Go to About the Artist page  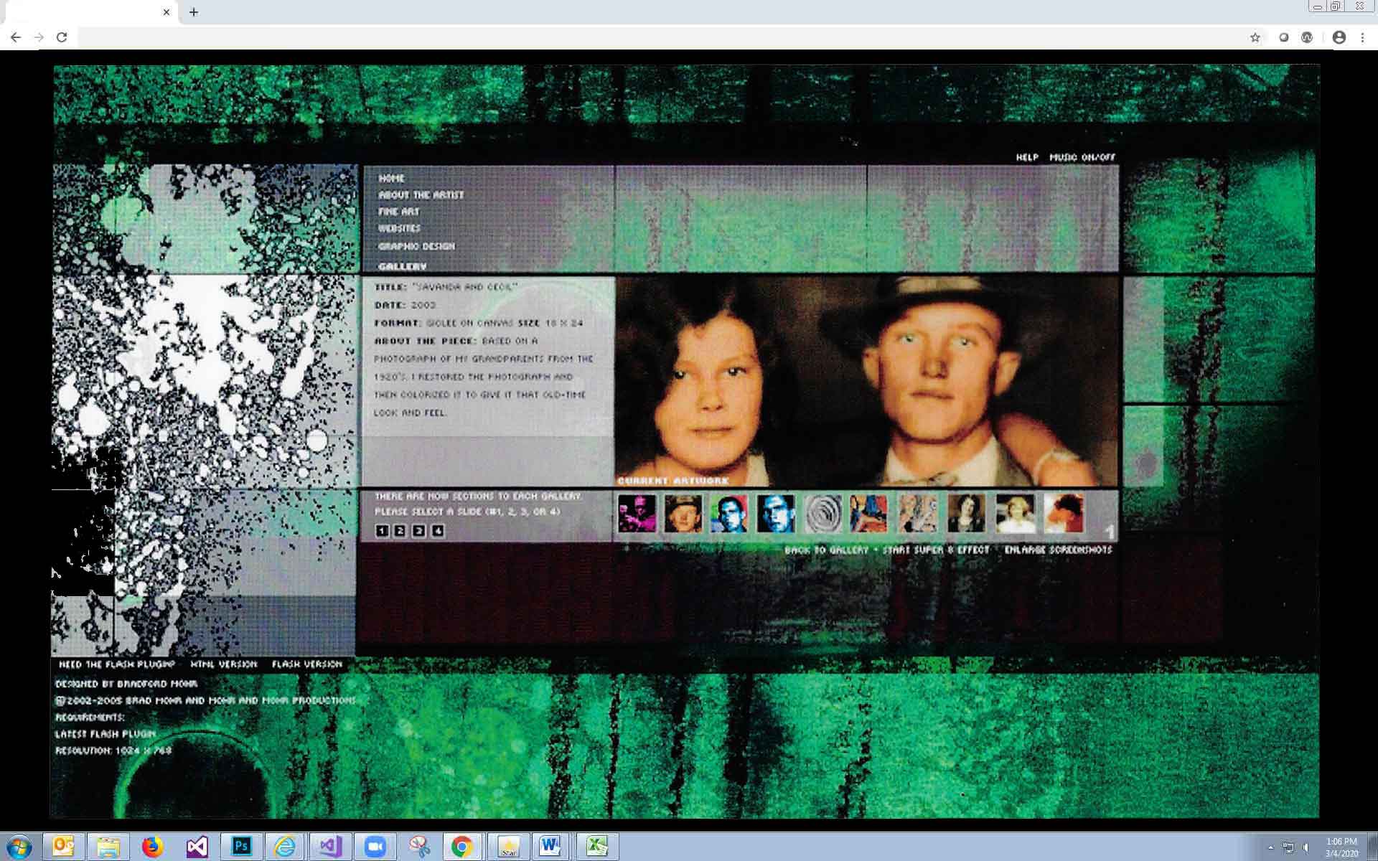tap(421, 195)
